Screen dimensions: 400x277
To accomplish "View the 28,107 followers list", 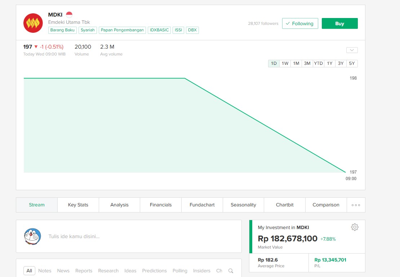I will pos(263,23).
